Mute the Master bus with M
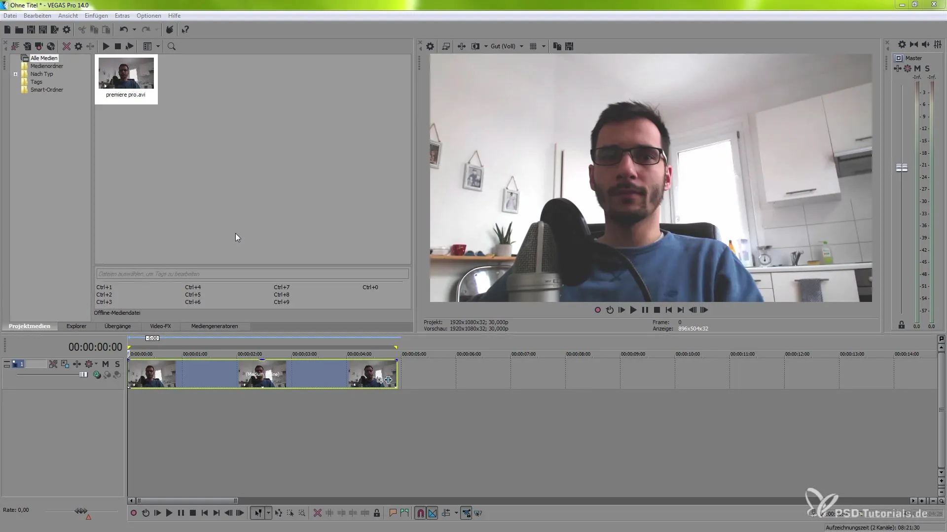This screenshot has height=532, width=947. click(x=917, y=68)
